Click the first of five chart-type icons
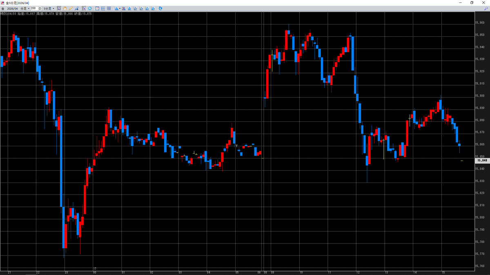The height and width of the screenshot is (275, 490). coord(129,9)
